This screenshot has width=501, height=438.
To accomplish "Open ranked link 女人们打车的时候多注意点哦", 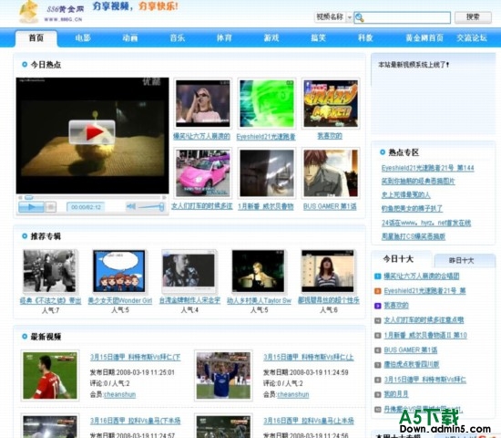I will coord(424,320).
